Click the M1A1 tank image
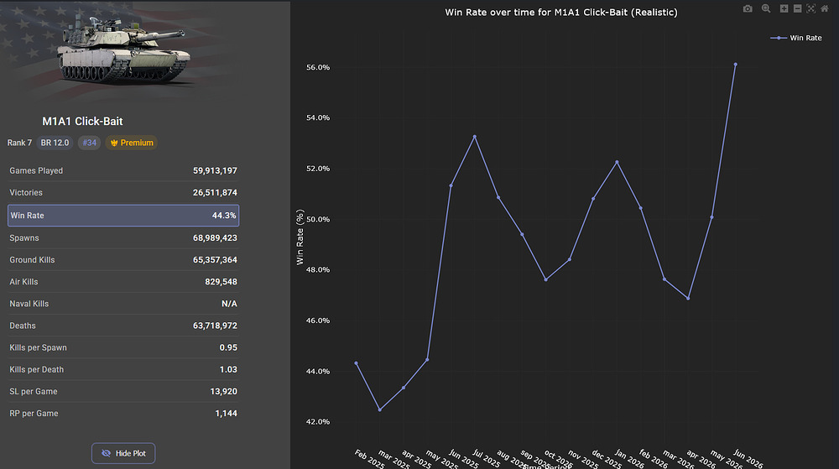Image resolution: width=839 pixels, height=469 pixels. (x=123, y=50)
